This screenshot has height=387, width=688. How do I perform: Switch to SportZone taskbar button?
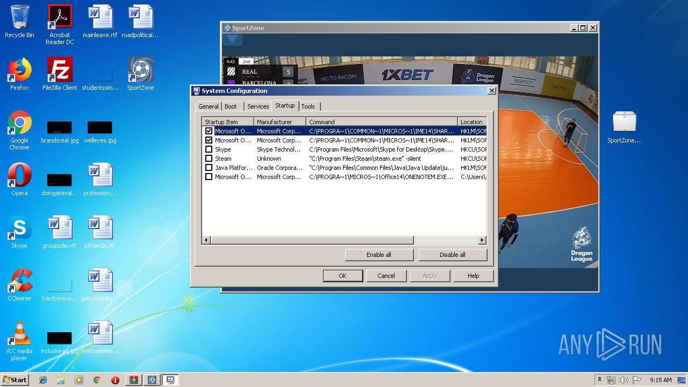click(152, 380)
